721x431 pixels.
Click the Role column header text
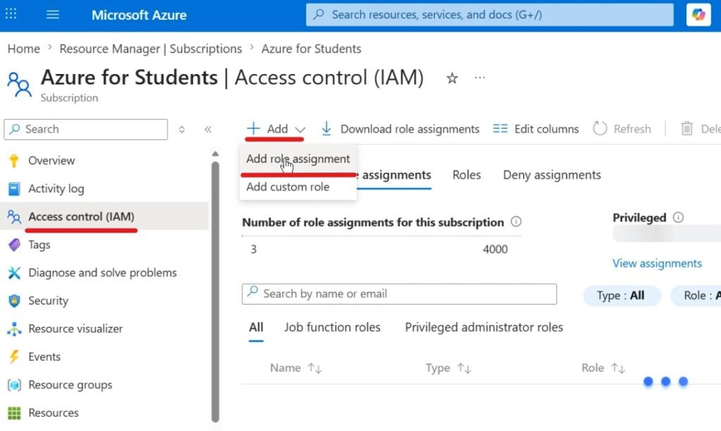593,368
